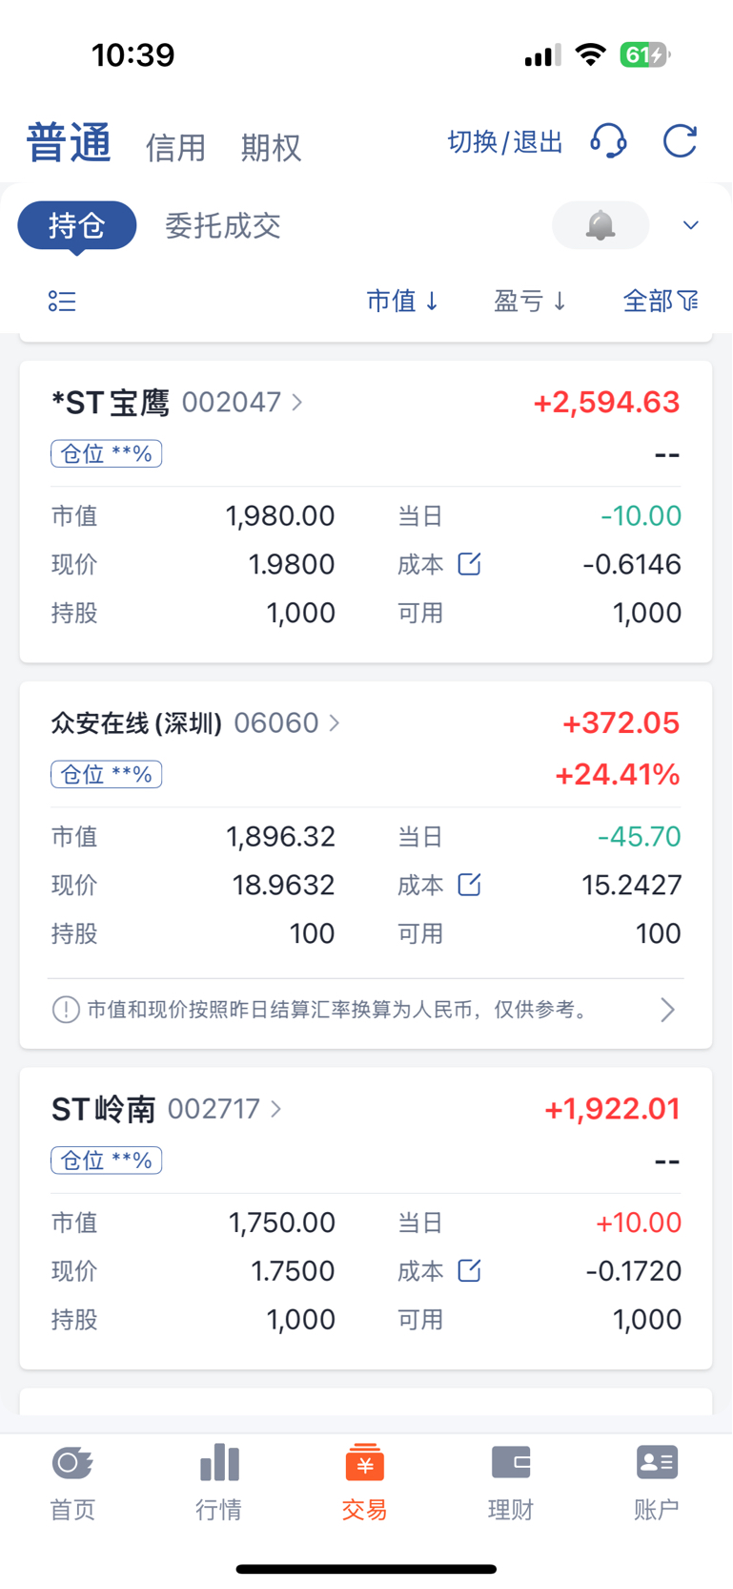Edit cost price icon for ST岭南
The width and height of the screenshot is (733, 1589).
469,1270
